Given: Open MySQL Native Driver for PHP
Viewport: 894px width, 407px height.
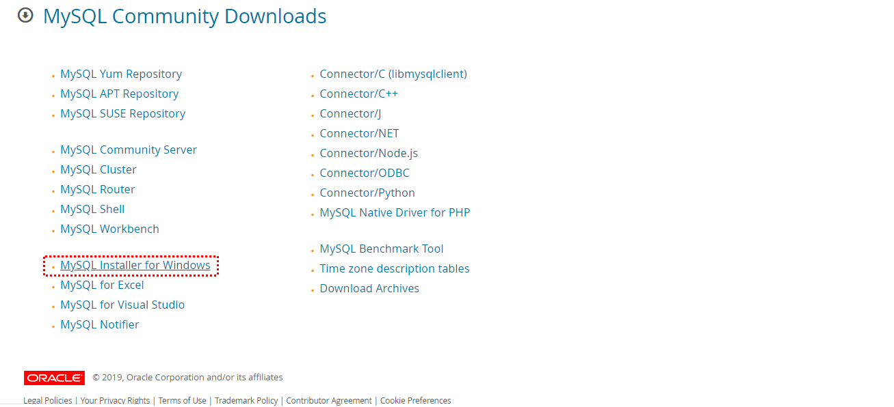Looking at the screenshot, I should [395, 212].
